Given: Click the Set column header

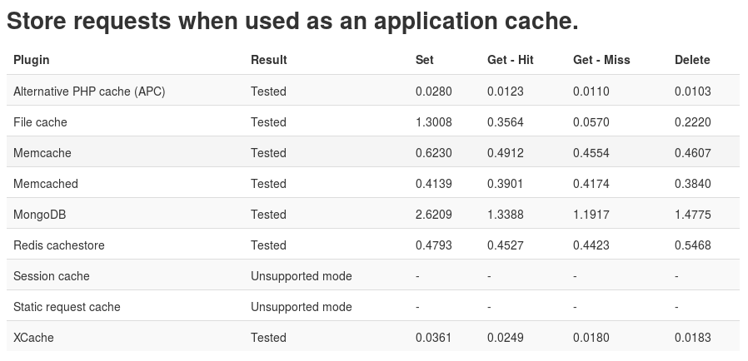Looking at the screenshot, I should 425,60.
